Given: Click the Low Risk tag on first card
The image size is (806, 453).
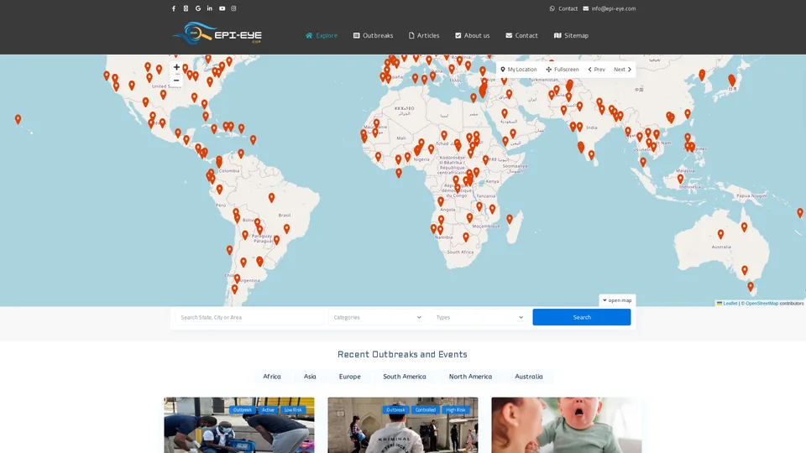Looking at the screenshot, I should click(293, 410).
